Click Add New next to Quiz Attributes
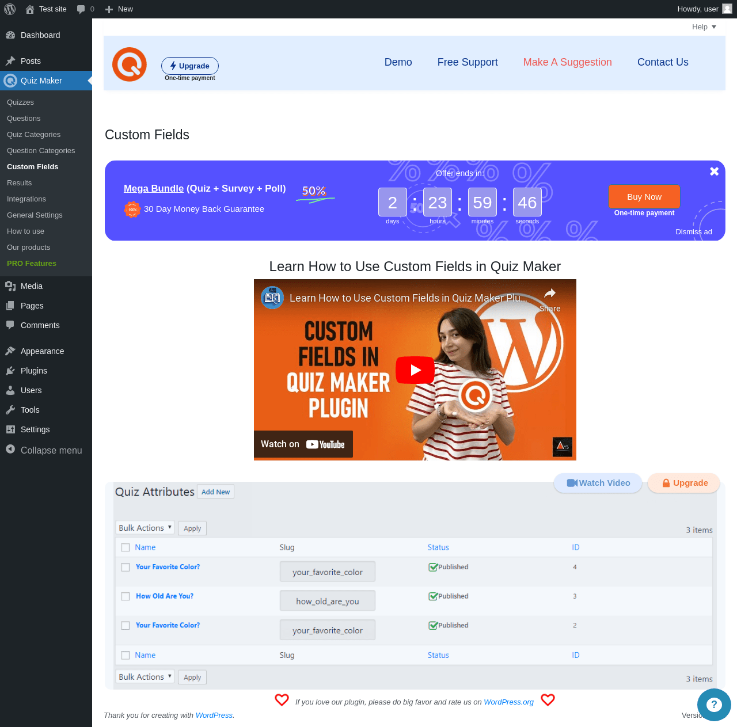The image size is (737, 727). tap(215, 492)
